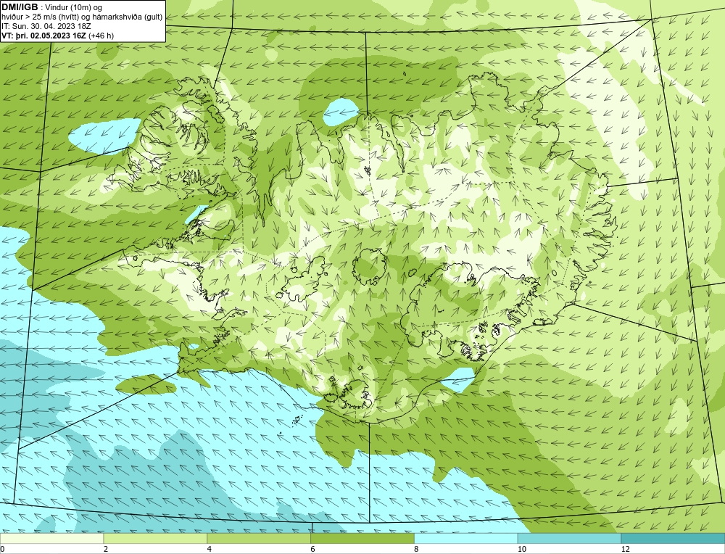This screenshot has width=725, height=554.
Task: Click the 2–4 m/s light green legend swatch
Action: tap(155, 538)
